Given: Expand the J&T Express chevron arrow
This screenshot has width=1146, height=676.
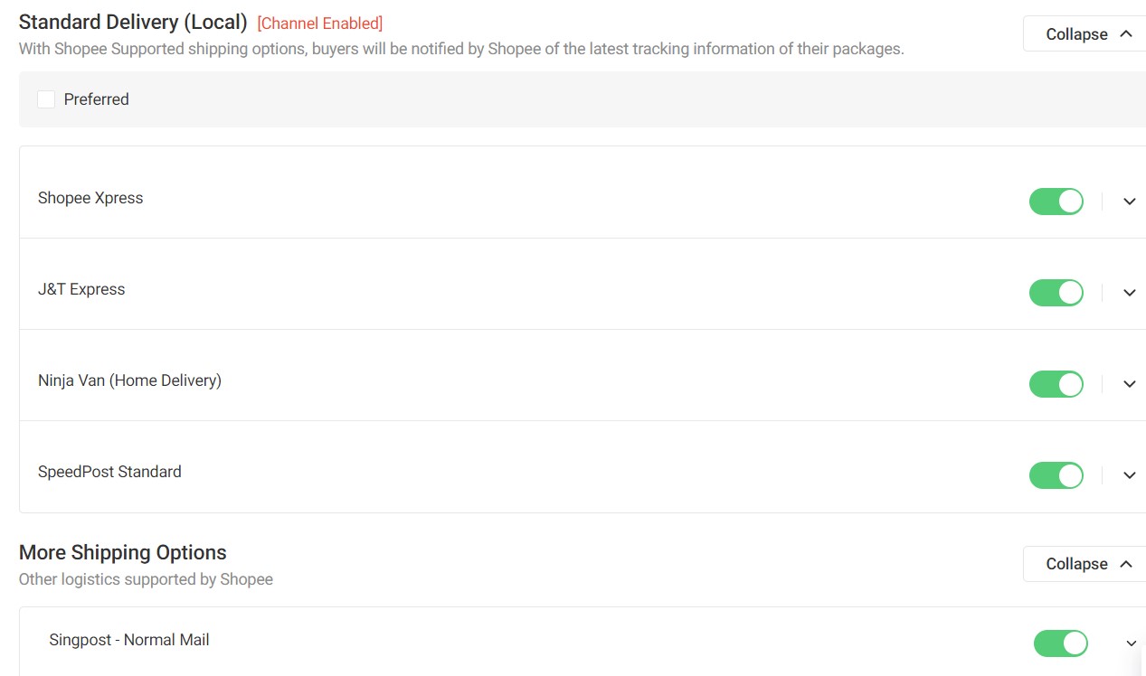Looking at the screenshot, I should coord(1129,293).
